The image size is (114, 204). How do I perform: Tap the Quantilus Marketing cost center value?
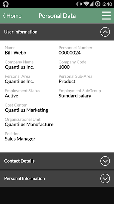tap(27, 110)
